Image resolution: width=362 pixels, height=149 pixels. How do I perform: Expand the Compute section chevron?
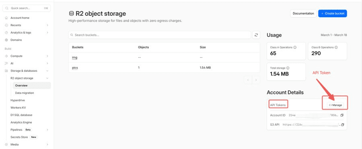(47, 56)
